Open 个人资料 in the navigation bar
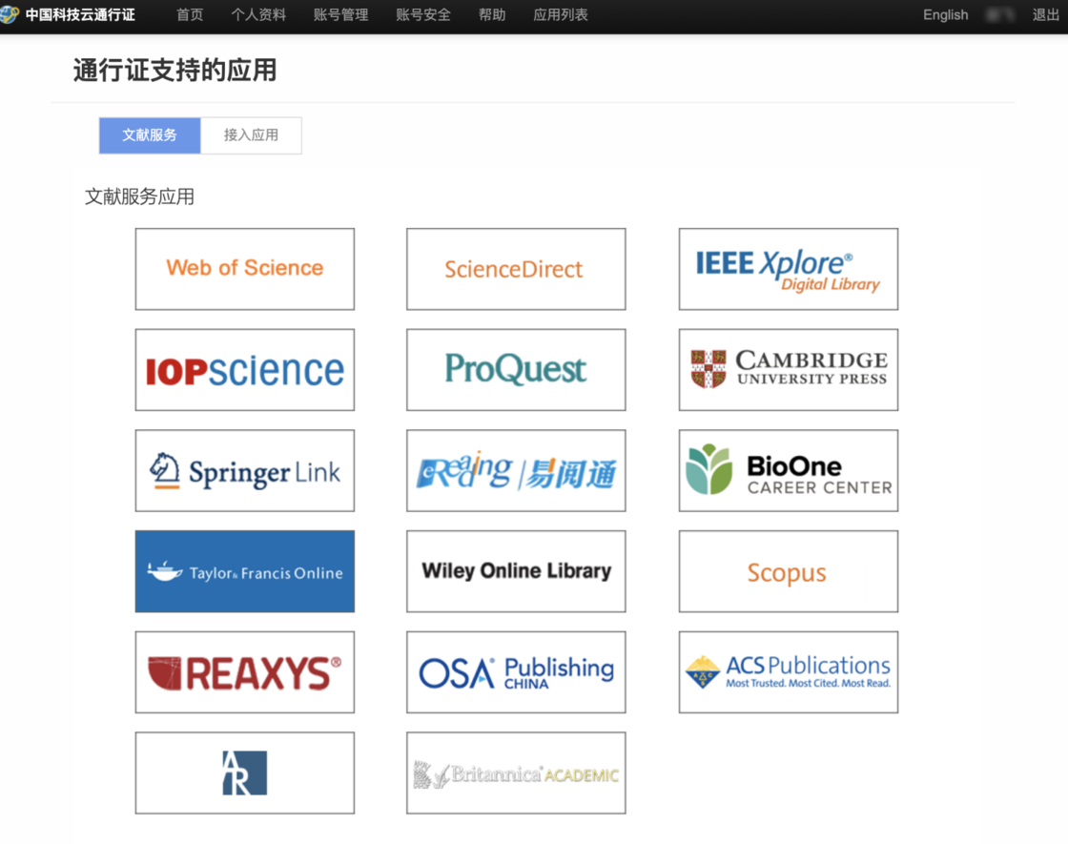Screen dimensions: 1068x844 click(258, 15)
